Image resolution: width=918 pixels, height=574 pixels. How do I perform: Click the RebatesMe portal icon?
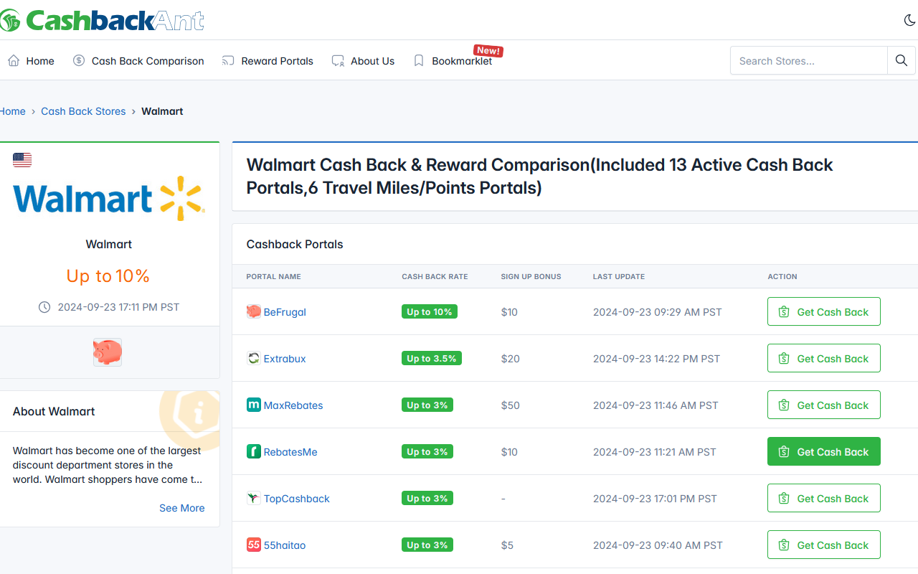253,451
